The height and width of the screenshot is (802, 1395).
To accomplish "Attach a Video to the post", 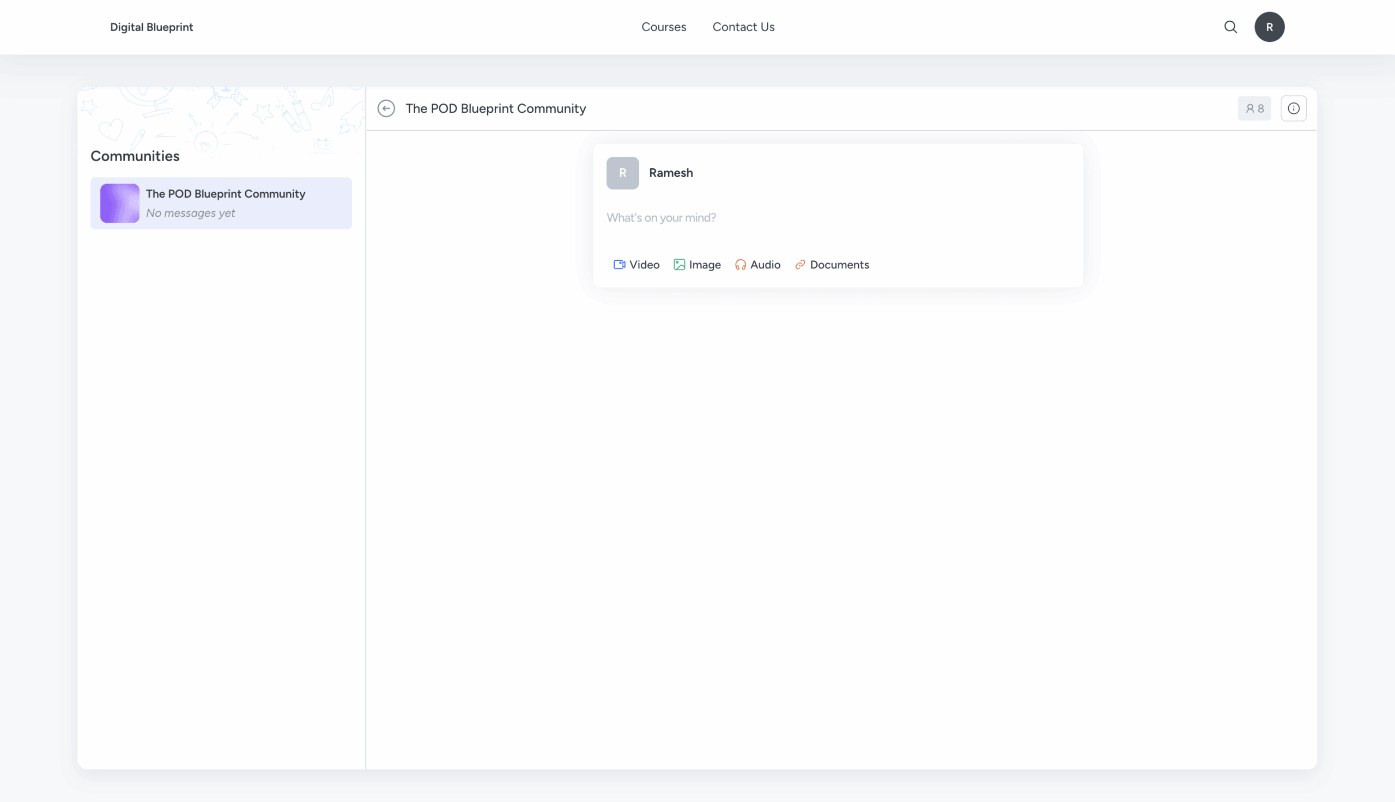I will tap(636, 265).
